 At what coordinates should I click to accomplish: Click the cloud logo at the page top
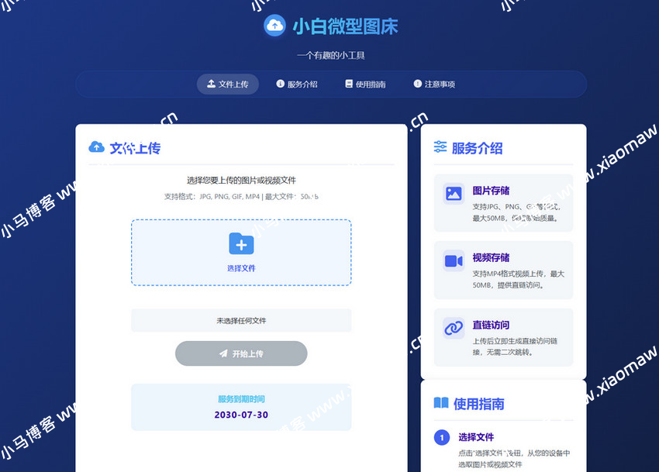click(274, 26)
